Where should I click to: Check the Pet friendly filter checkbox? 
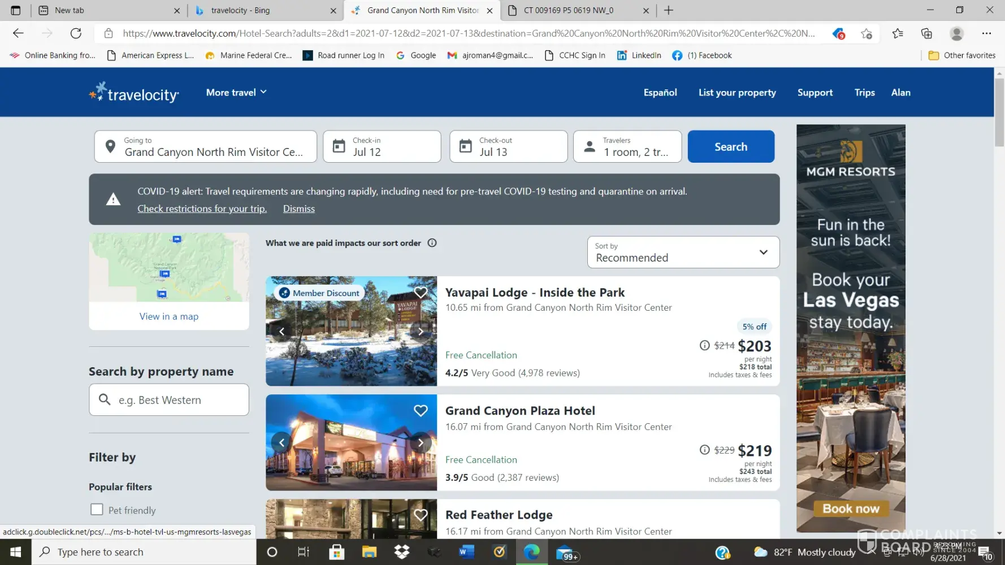point(97,510)
